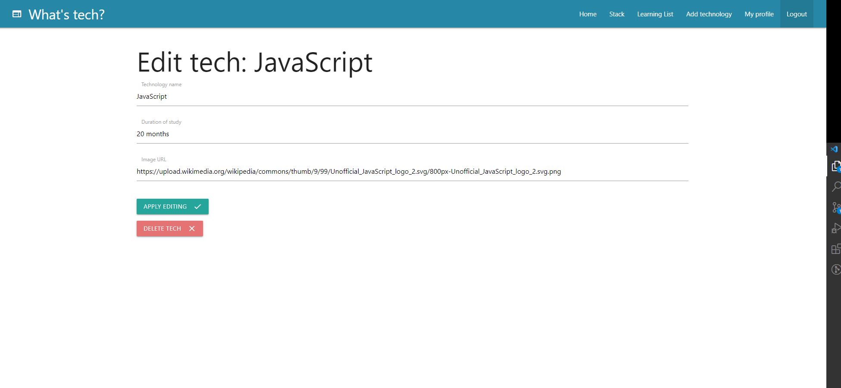Screen dimensions: 841x388
Task: Visit My profile from the navbar
Action: pyautogui.click(x=759, y=14)
